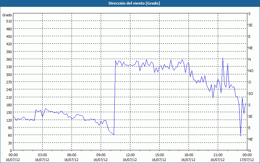The height and width of the screenshot is (163, 260).
Task: Click the 180 degree axis label
Action: [x=9, y=105]
